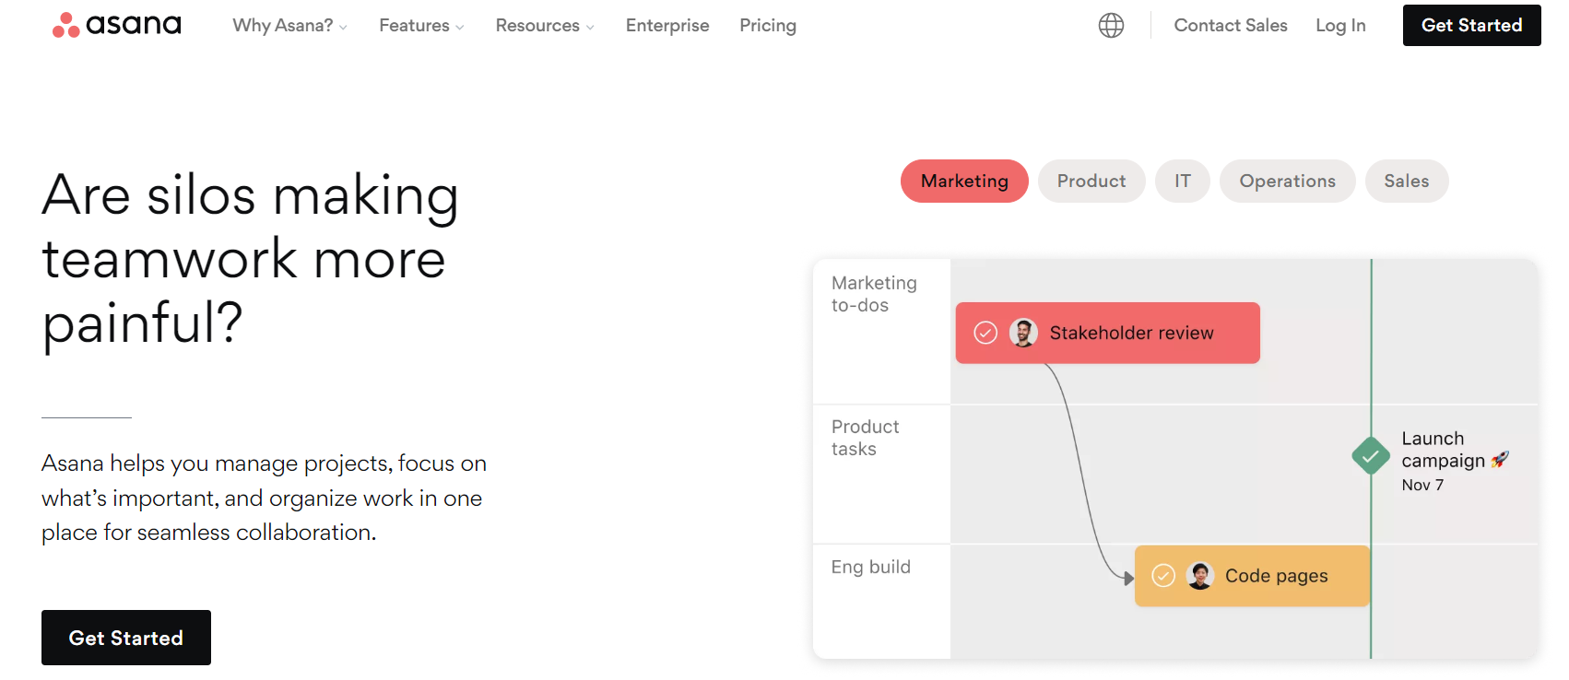The width and height of the screenshot is (1569, 680).
Task: Expand the Features dropdown menu
Action: coord(421,26)
